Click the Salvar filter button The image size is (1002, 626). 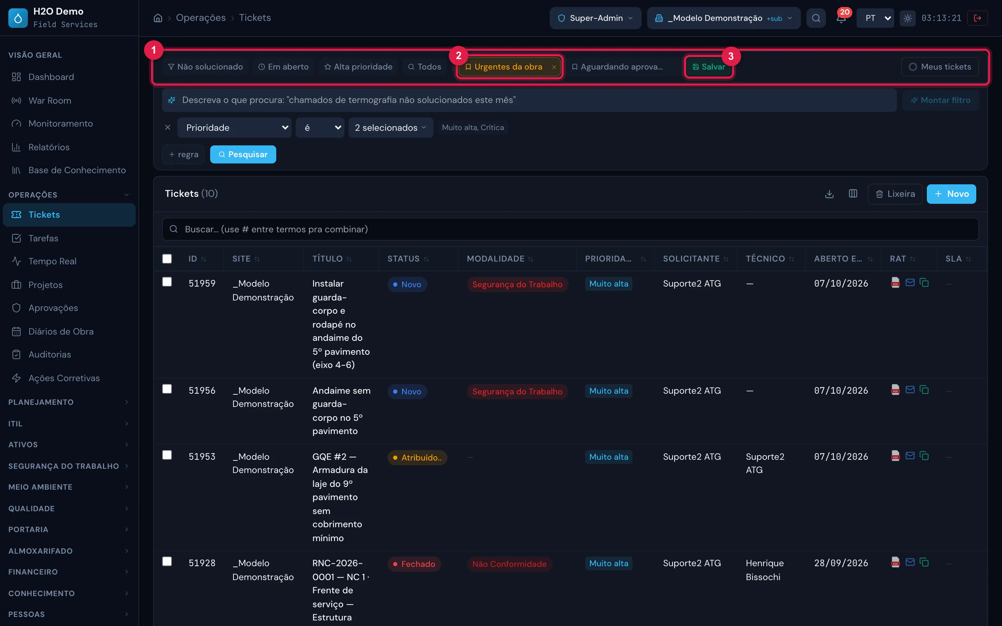(709, 67)
